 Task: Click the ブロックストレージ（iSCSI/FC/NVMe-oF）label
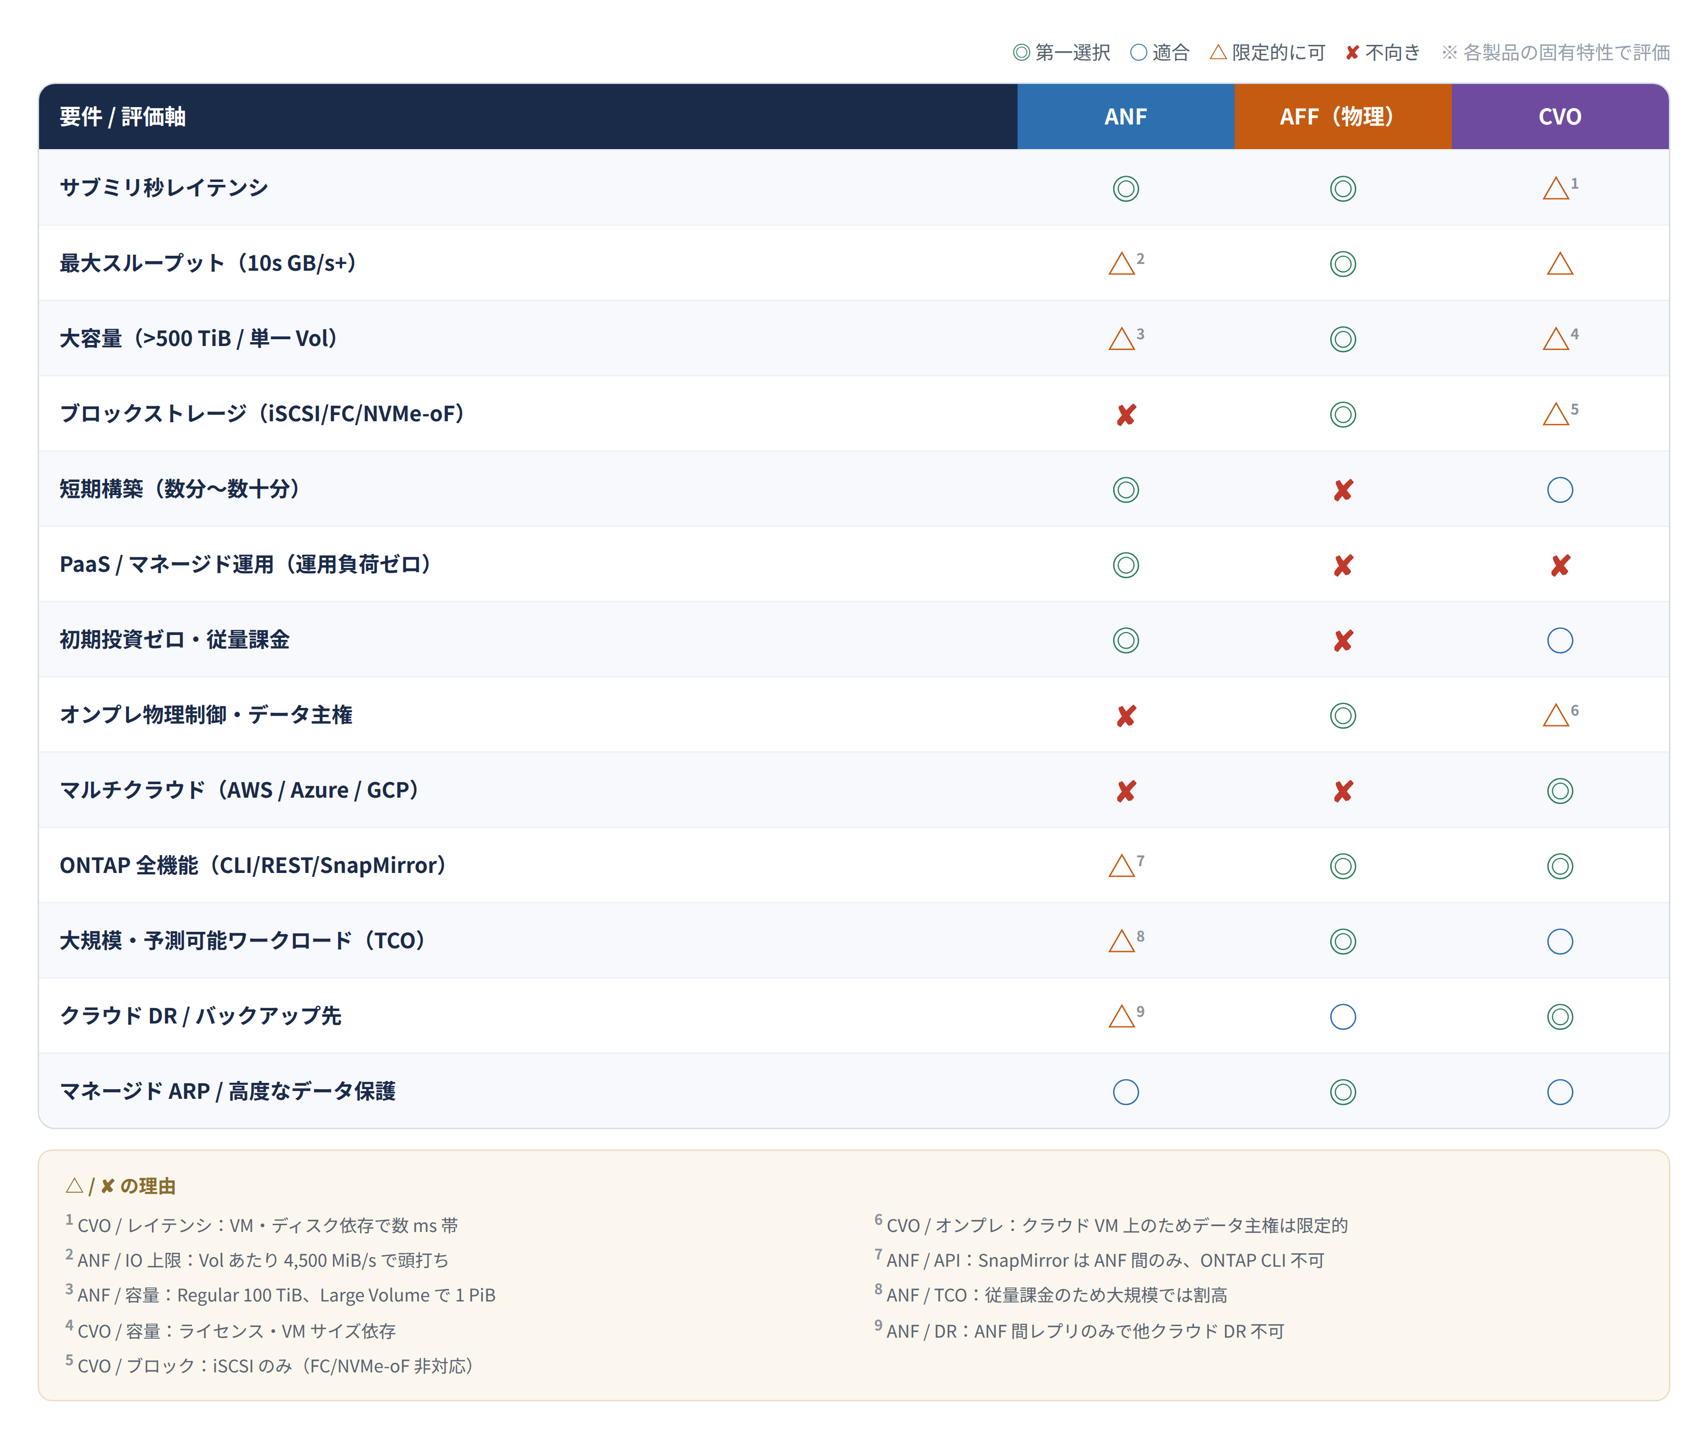point(262,414)
